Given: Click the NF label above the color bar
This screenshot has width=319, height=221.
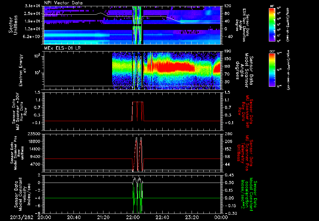Looking at the screenshot, I should point(272,6).
